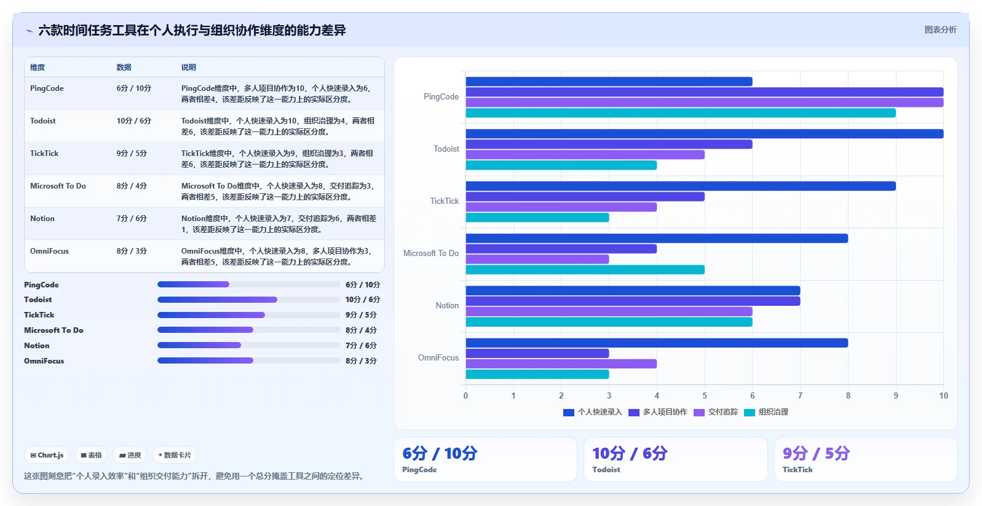Click the page heading 六款时间任务工具
This screenshot has height=506, width=982.
pyautogui.click(x=192, y=30)
